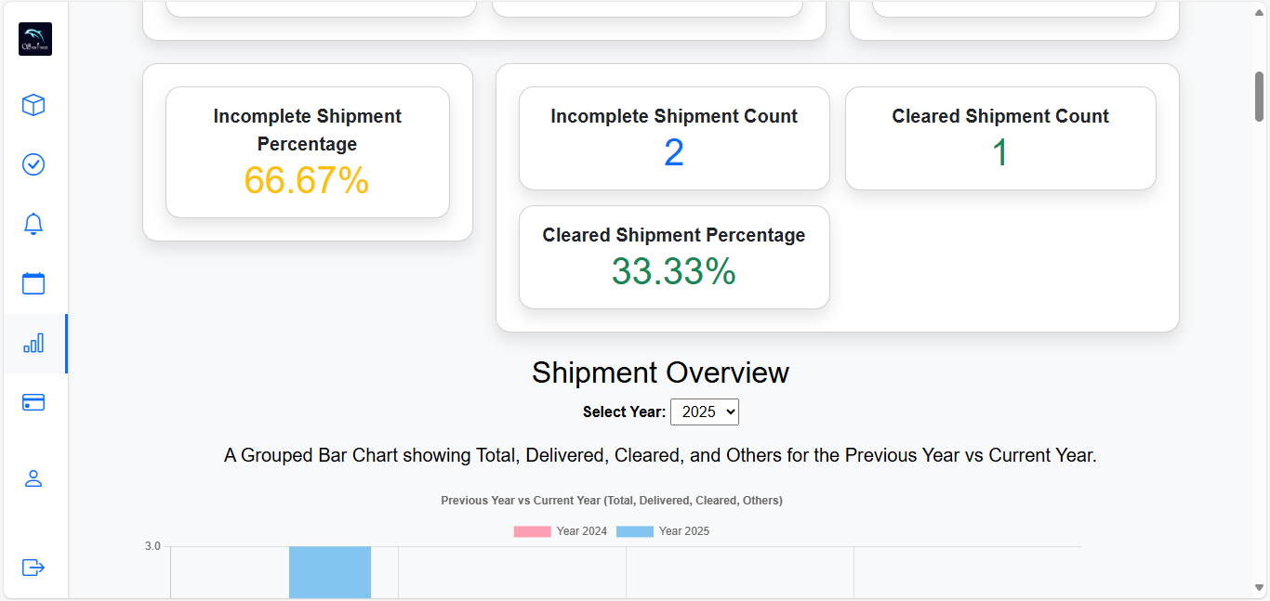Open the calendar icon in sidebar
Screen dimensions: 1270x601
coord(33,283)
